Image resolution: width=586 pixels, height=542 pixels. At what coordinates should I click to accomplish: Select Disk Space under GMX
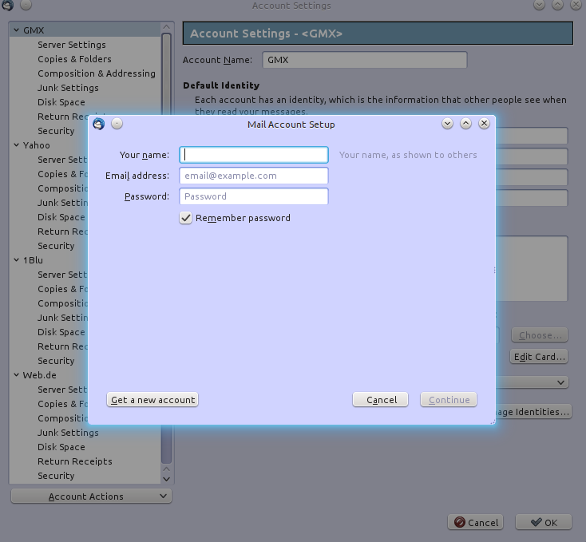pos(61,102)
